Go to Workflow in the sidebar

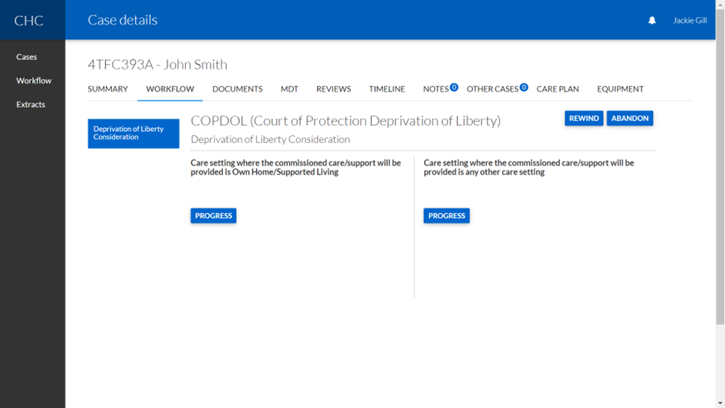point(34,81)
